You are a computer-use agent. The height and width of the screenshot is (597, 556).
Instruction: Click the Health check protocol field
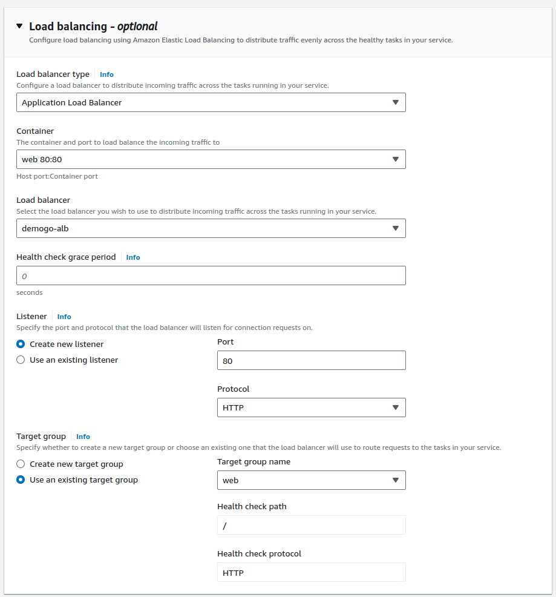[x=311, y=572]
